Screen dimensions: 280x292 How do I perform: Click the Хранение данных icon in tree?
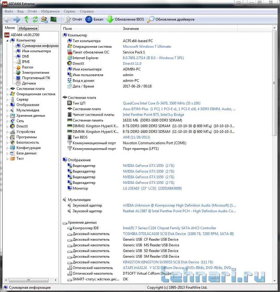coord(13,116)
